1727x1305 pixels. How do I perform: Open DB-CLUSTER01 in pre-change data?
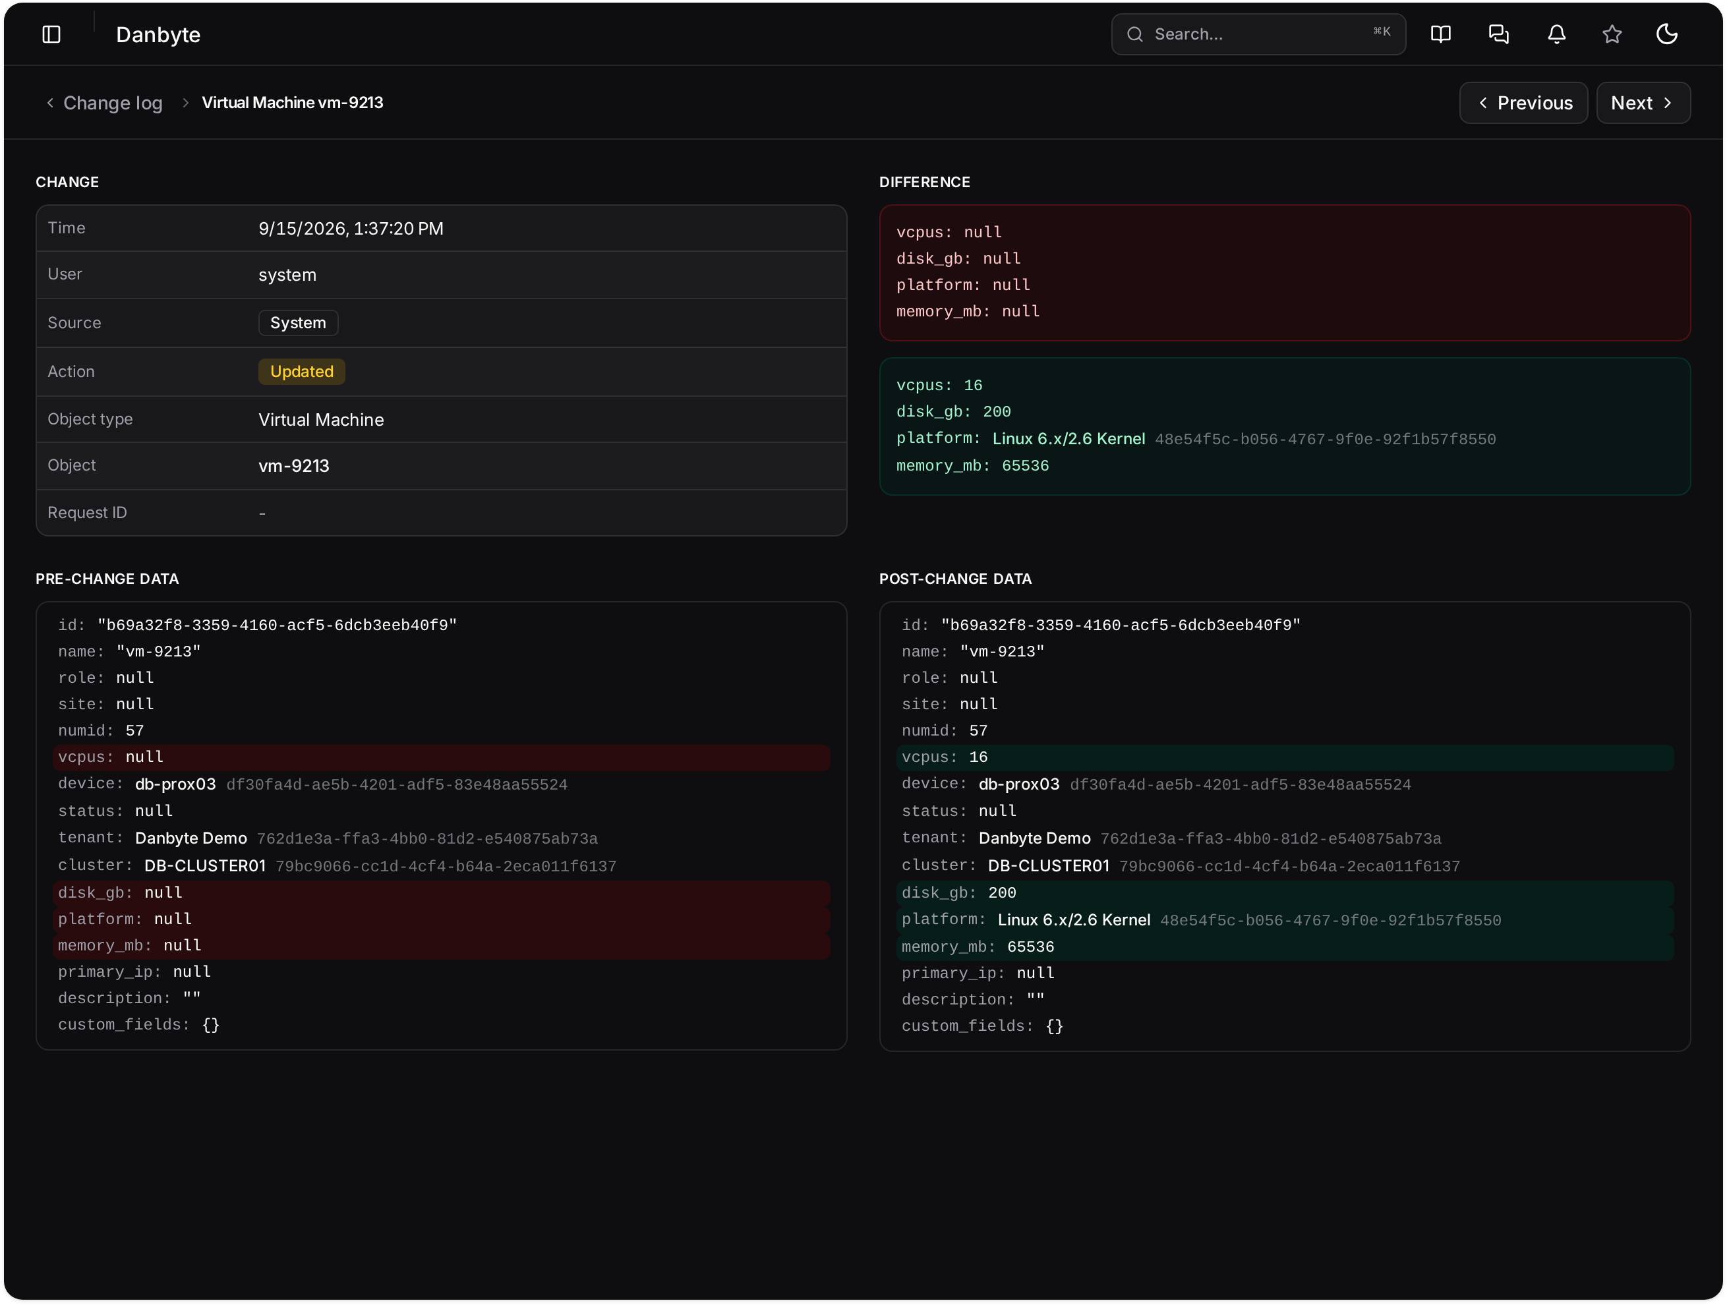(204, 865)
